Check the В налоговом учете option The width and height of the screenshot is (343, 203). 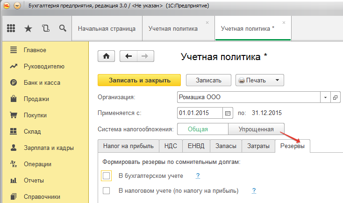[107, 191]
